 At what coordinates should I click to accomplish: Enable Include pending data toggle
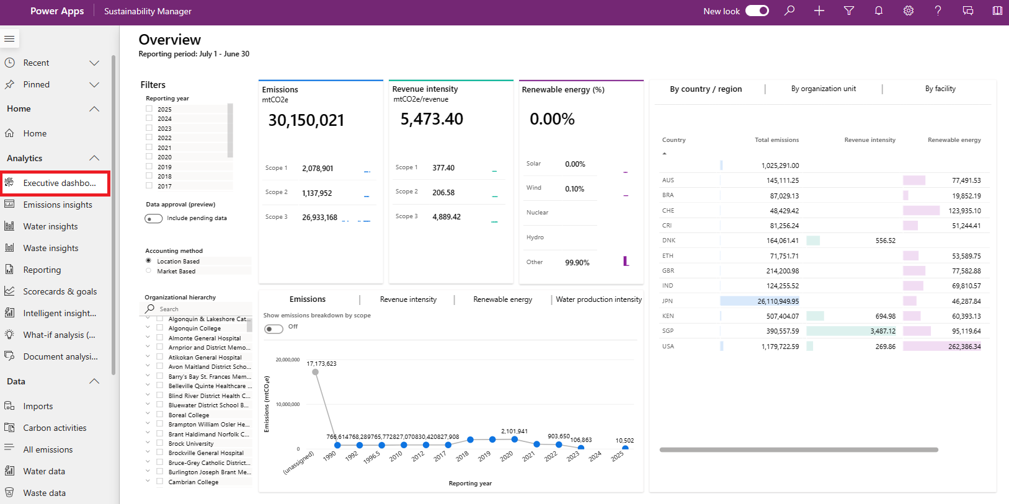pos(153,218)
